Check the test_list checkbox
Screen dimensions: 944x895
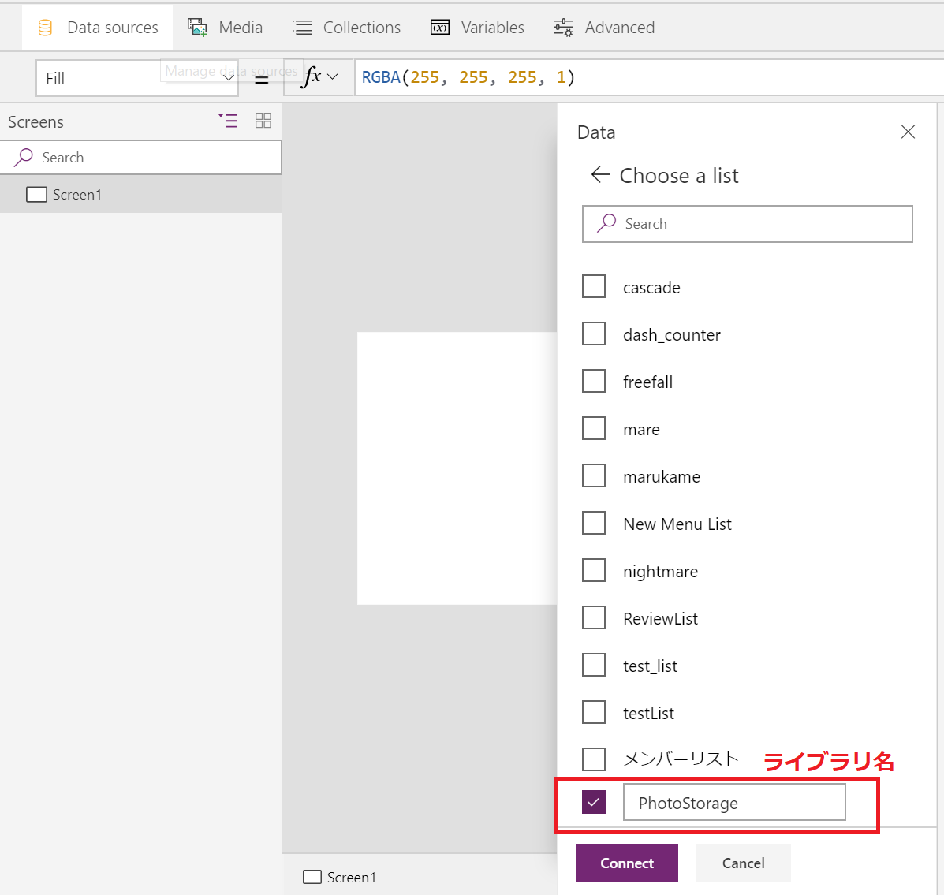point(594,665)
